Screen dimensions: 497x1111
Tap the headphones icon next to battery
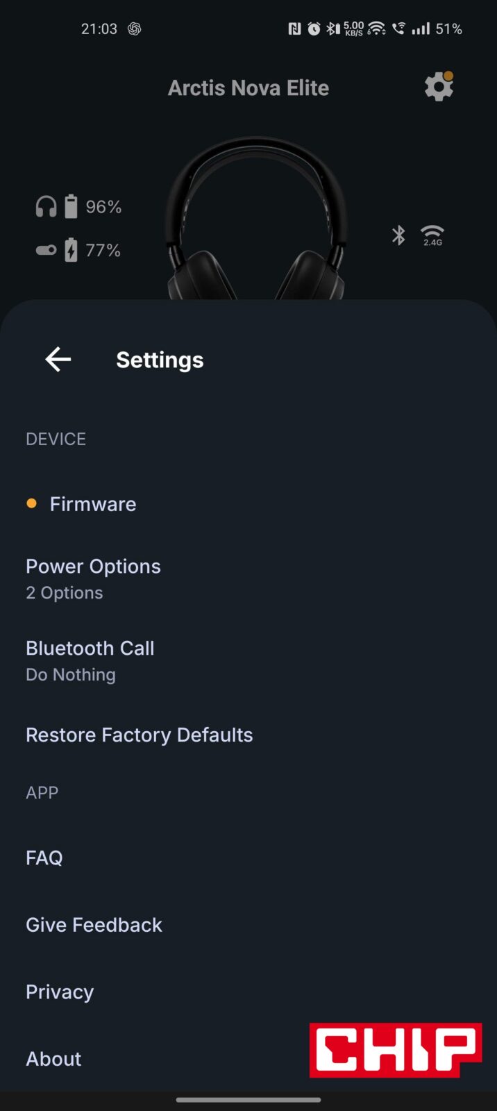point(46,206)
